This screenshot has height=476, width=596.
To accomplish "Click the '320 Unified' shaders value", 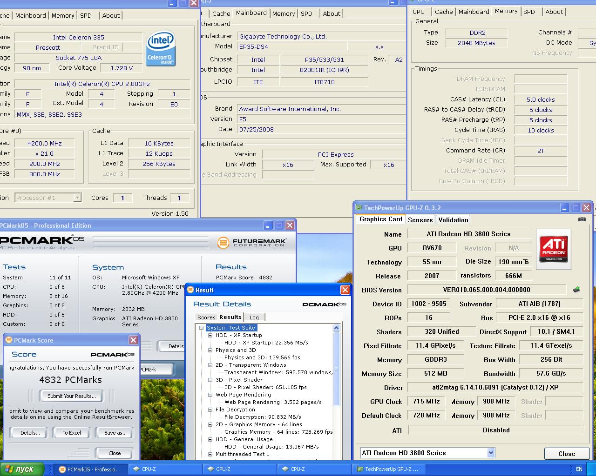I will pos(442,331).
